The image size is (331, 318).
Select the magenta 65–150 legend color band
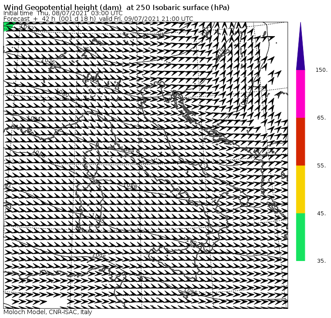[x=301, y=94]
